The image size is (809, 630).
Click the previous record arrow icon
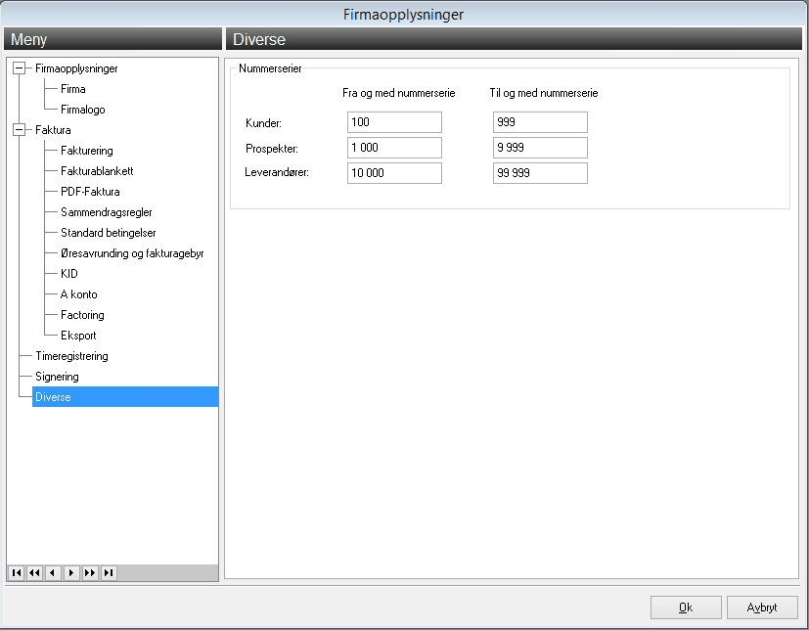(x=53, y=572)
